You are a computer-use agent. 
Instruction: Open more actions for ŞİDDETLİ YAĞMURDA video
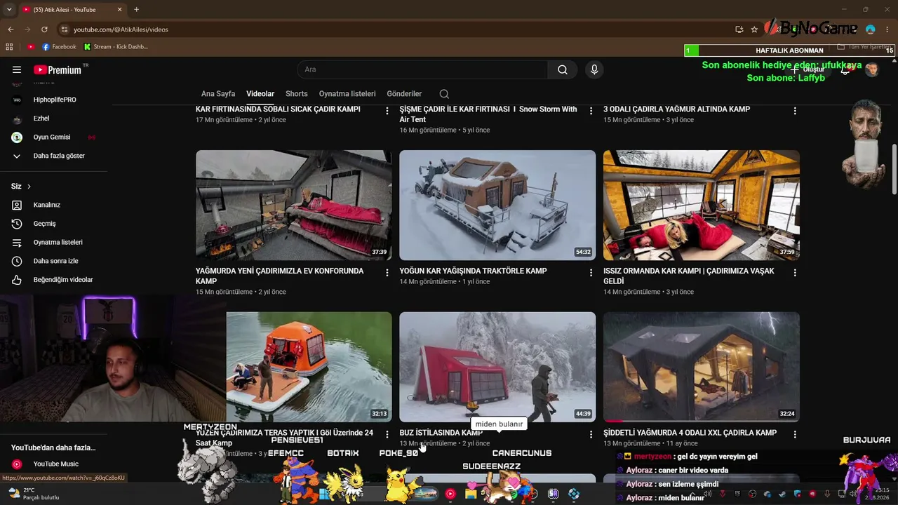(795, 434)
